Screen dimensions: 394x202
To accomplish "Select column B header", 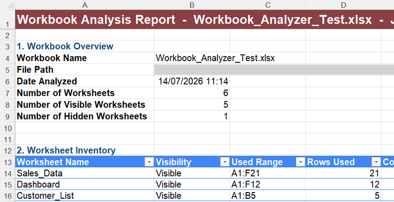I will (x=192, y=5).
